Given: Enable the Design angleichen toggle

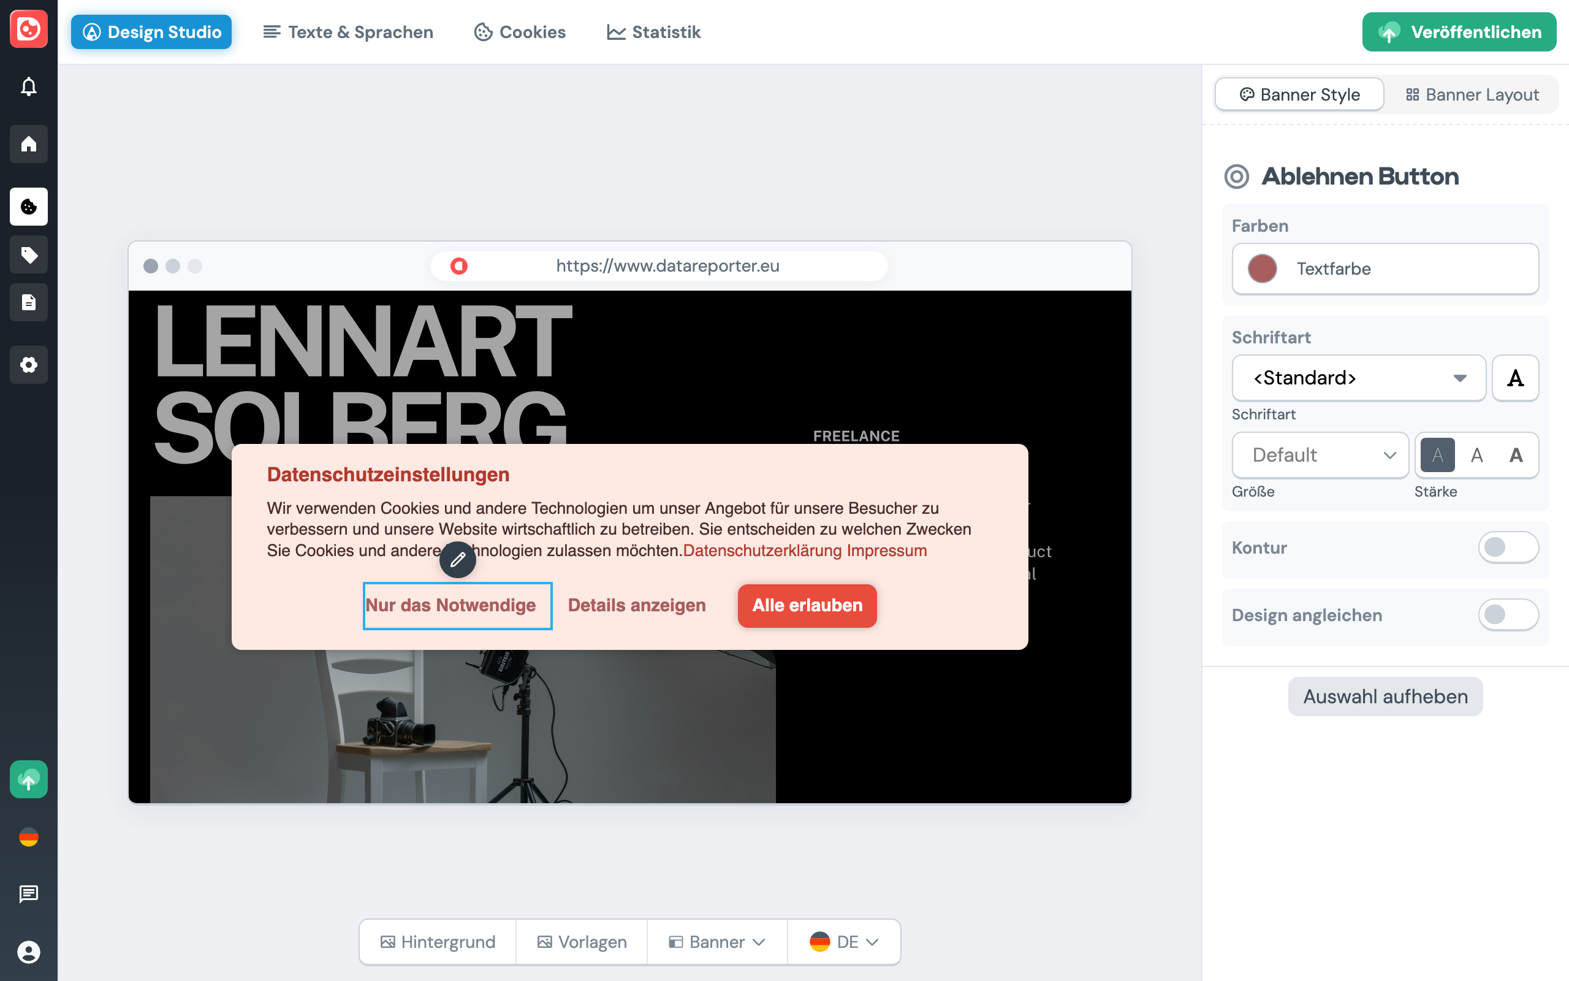Looking at the screenshot, I should (x=1509, y=614).
